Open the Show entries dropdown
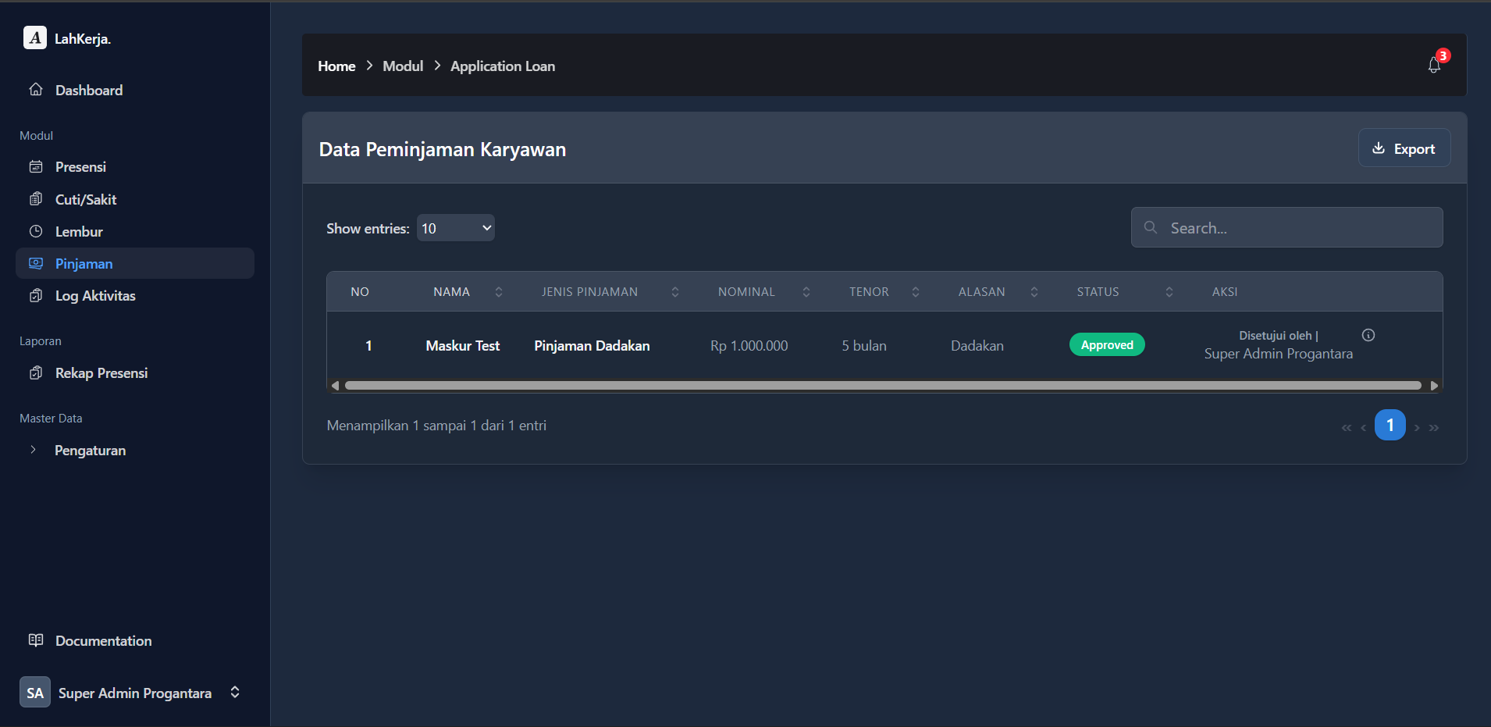This screenshot has width=1491, height=727. pyautogui.click(x=455, y=227)
